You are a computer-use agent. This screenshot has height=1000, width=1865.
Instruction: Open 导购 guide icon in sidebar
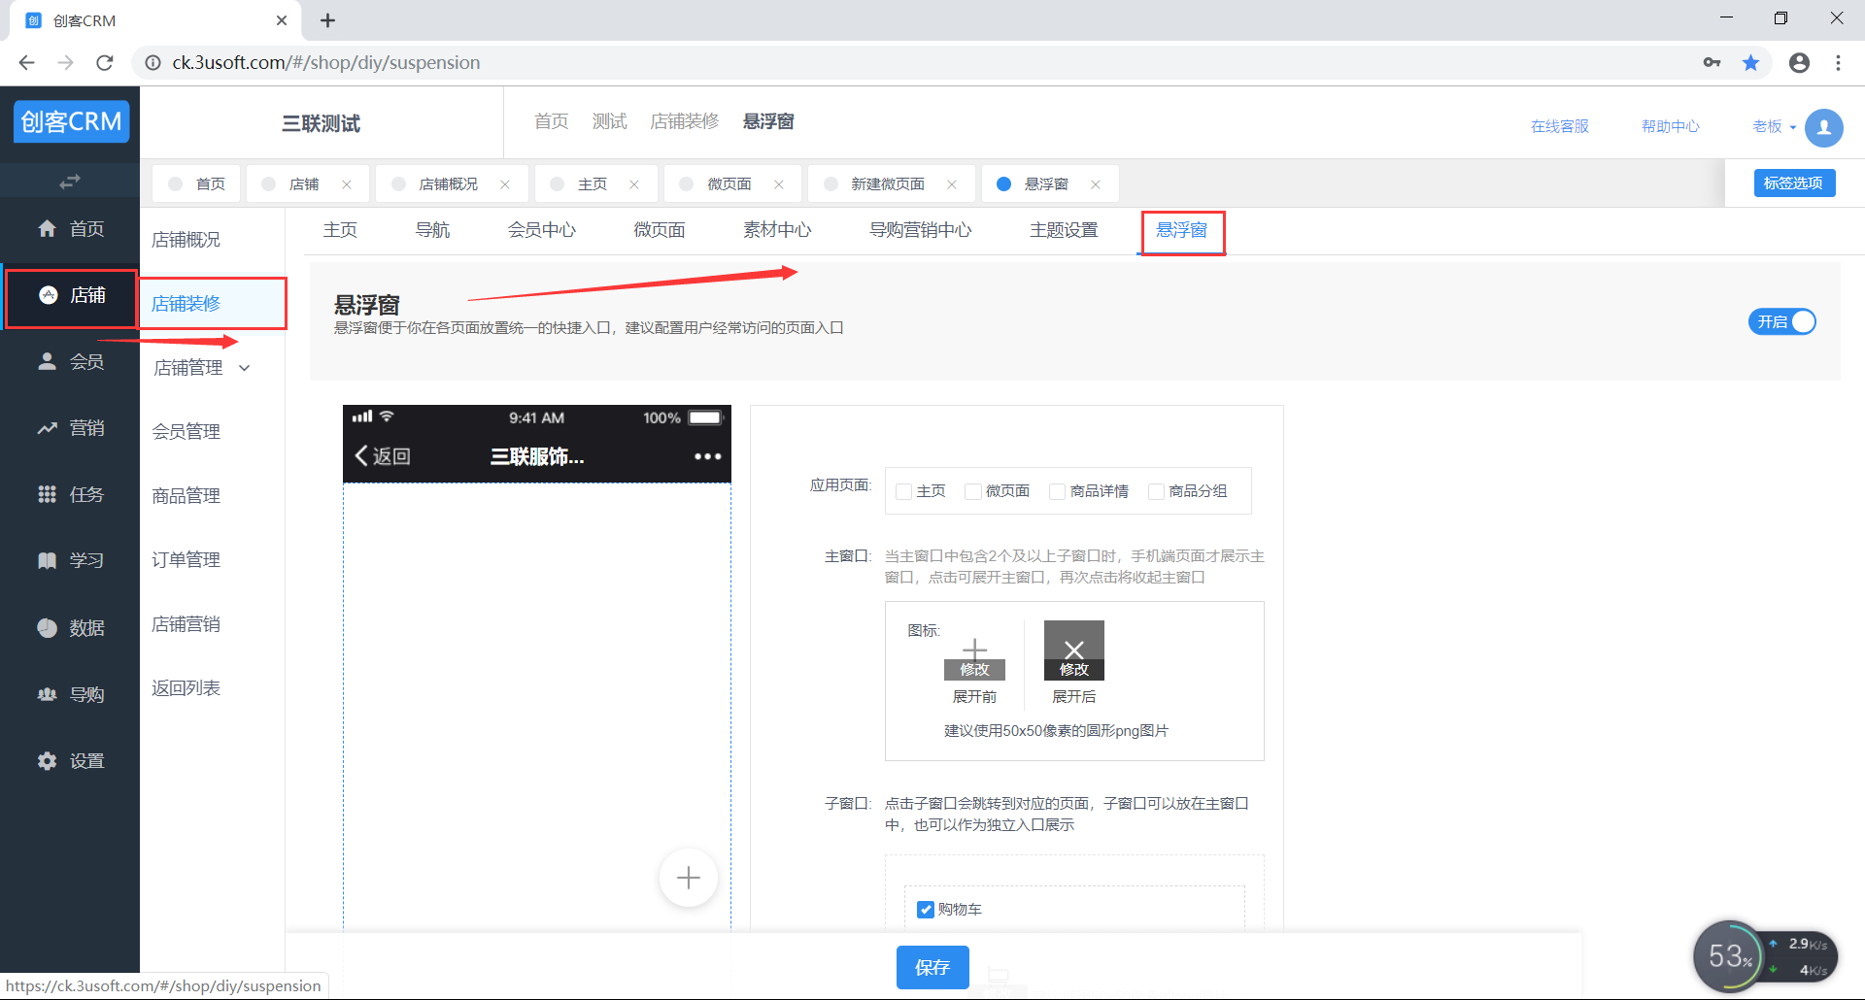47,694
